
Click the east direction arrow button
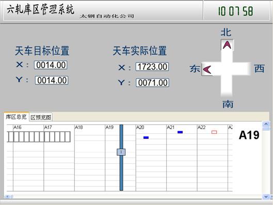207,69
